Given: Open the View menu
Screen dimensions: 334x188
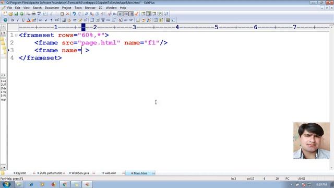Looking at the screenshot, I should [27, 8].
